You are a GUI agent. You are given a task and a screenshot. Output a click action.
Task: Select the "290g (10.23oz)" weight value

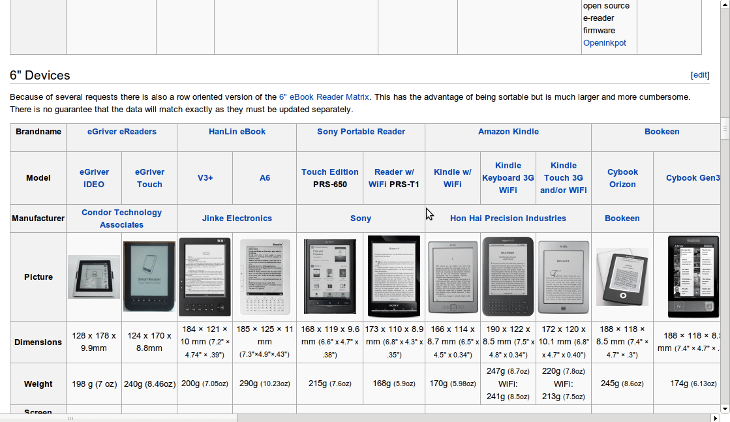[264, 384]
